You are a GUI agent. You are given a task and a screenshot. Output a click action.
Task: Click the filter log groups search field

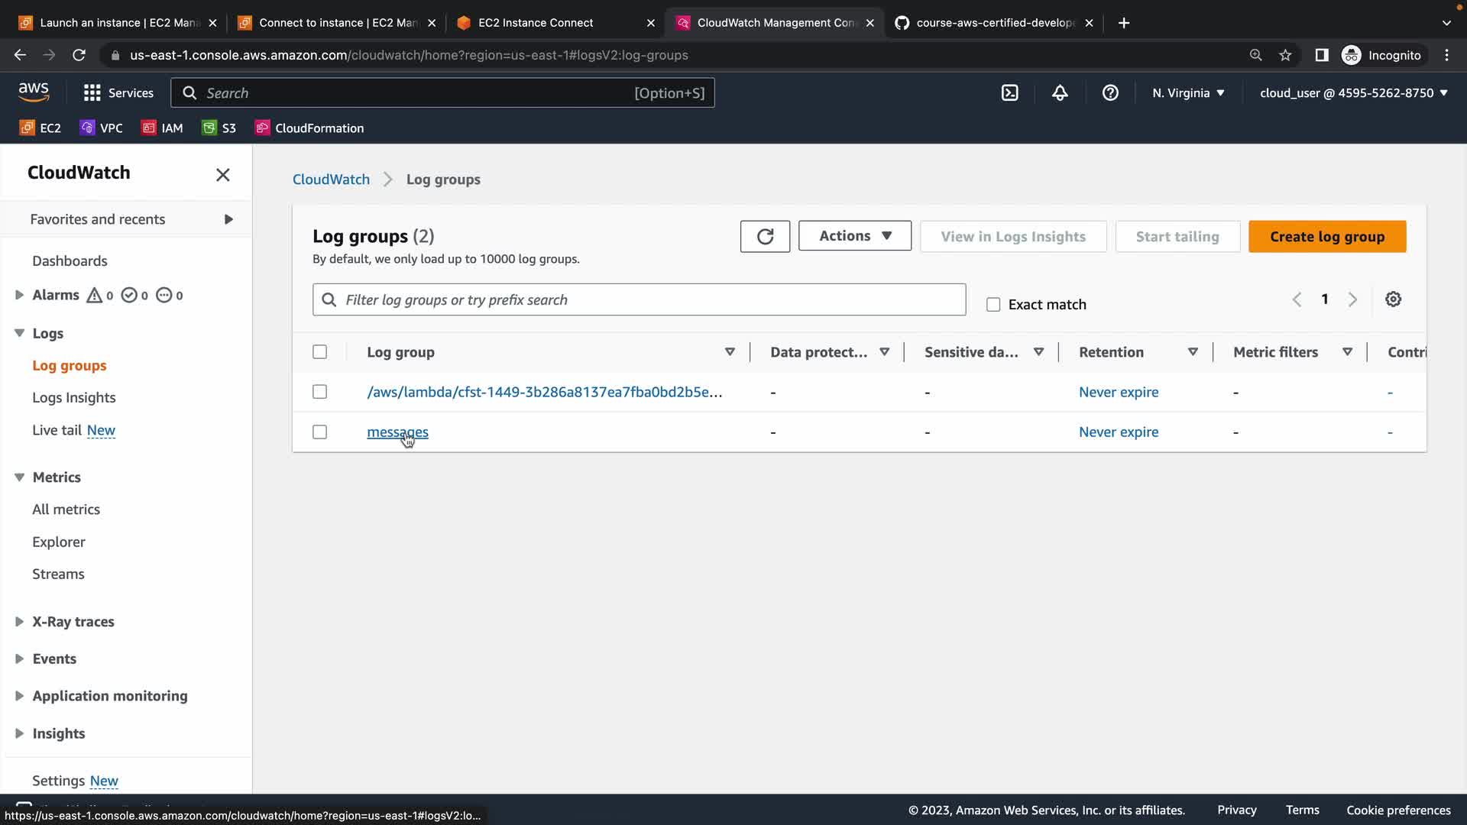[639, 300]
